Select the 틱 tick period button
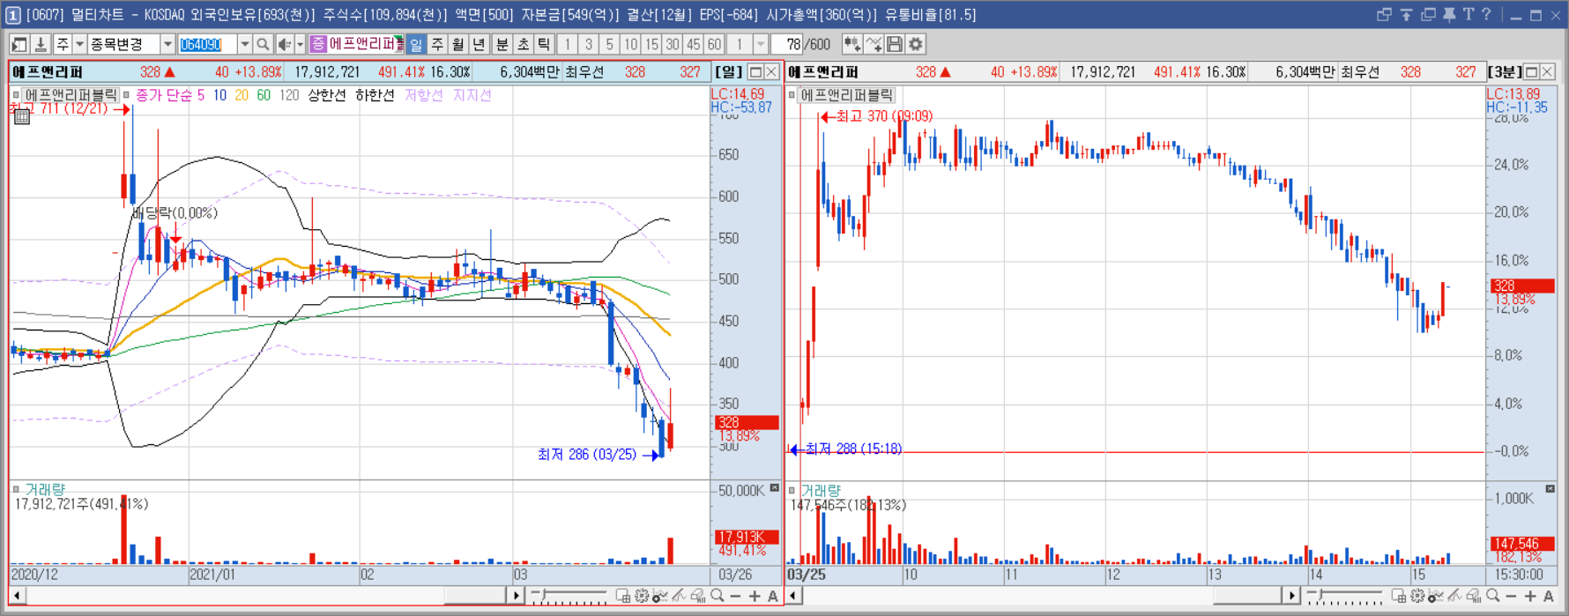This screenshot has height=616, width=1569. click(x=544, y=44)
